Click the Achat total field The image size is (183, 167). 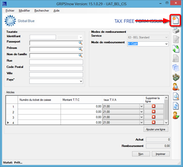158,139
